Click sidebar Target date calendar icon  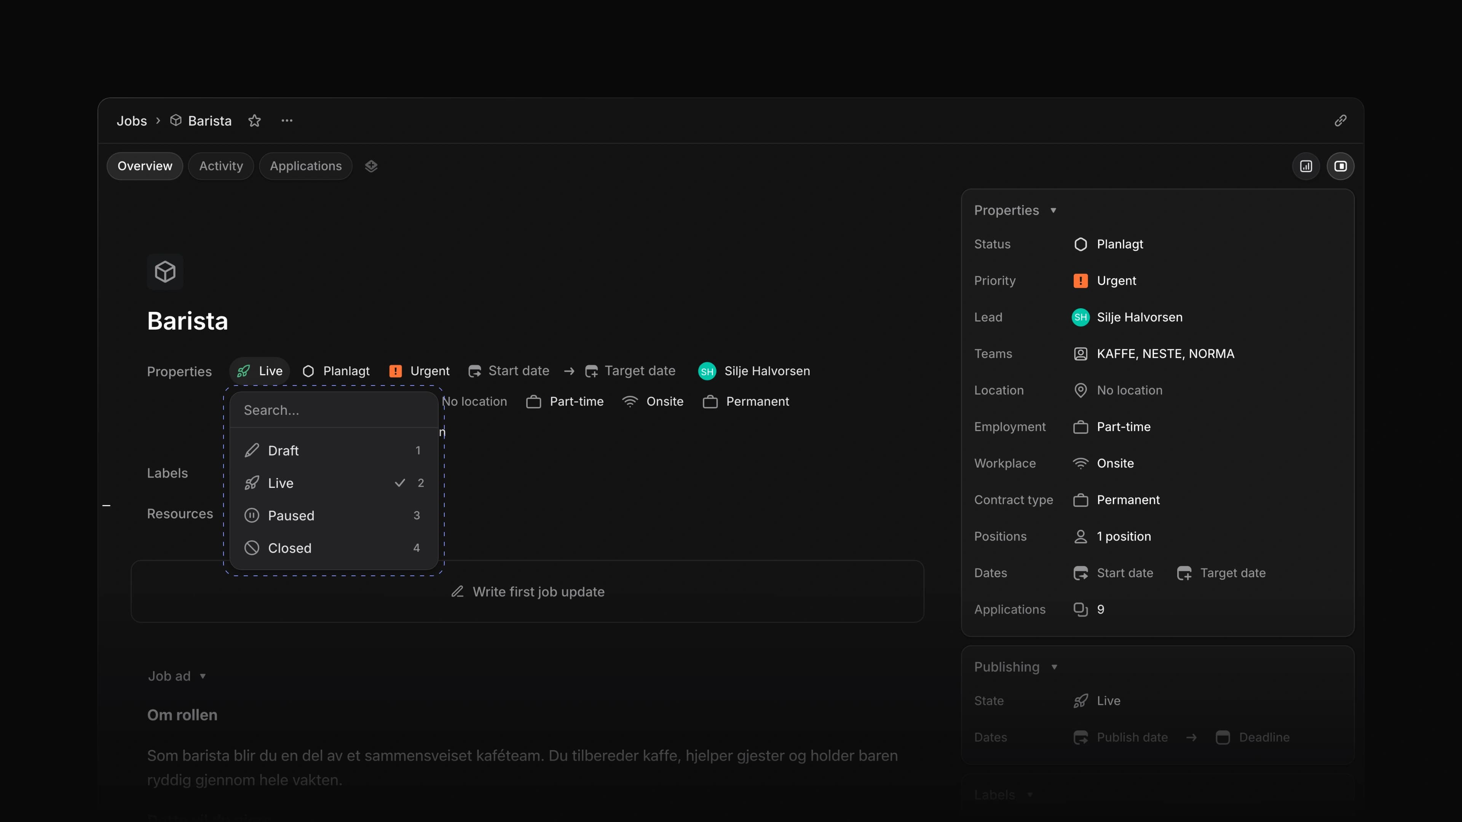[x=1184, y=573]
